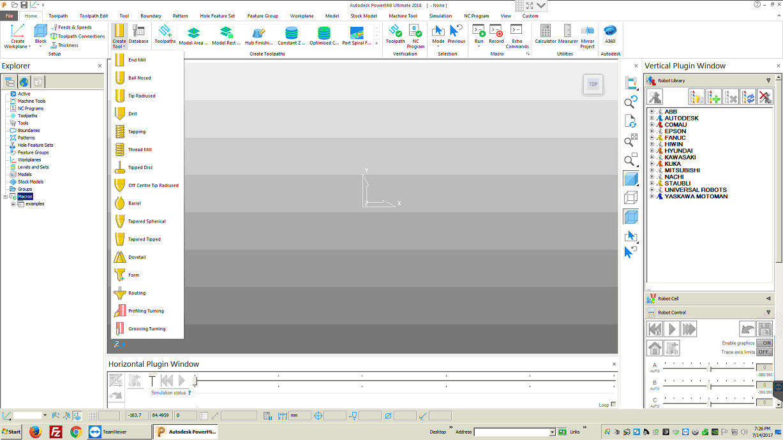
Task: Choose Ball Nosed tool
Action: point(147,78)
